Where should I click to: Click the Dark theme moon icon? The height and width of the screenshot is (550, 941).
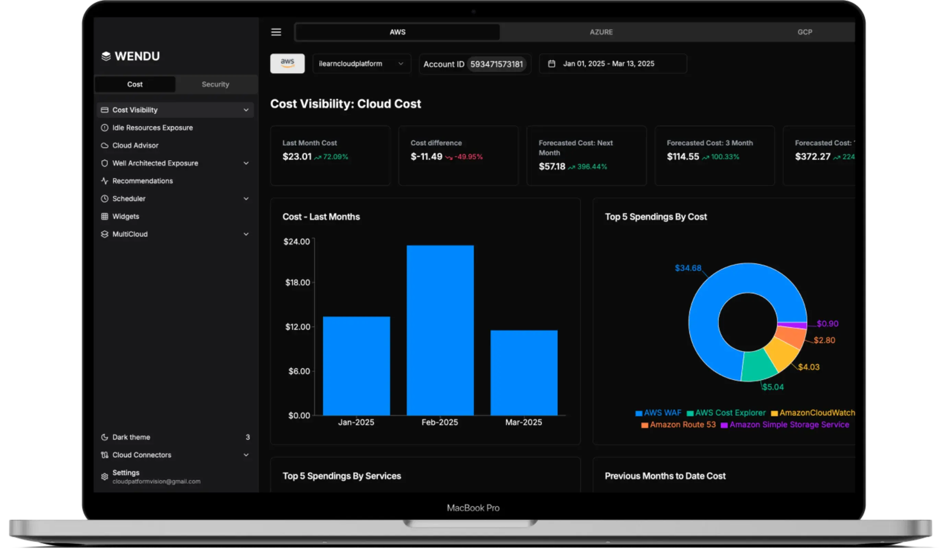[105, 437]
